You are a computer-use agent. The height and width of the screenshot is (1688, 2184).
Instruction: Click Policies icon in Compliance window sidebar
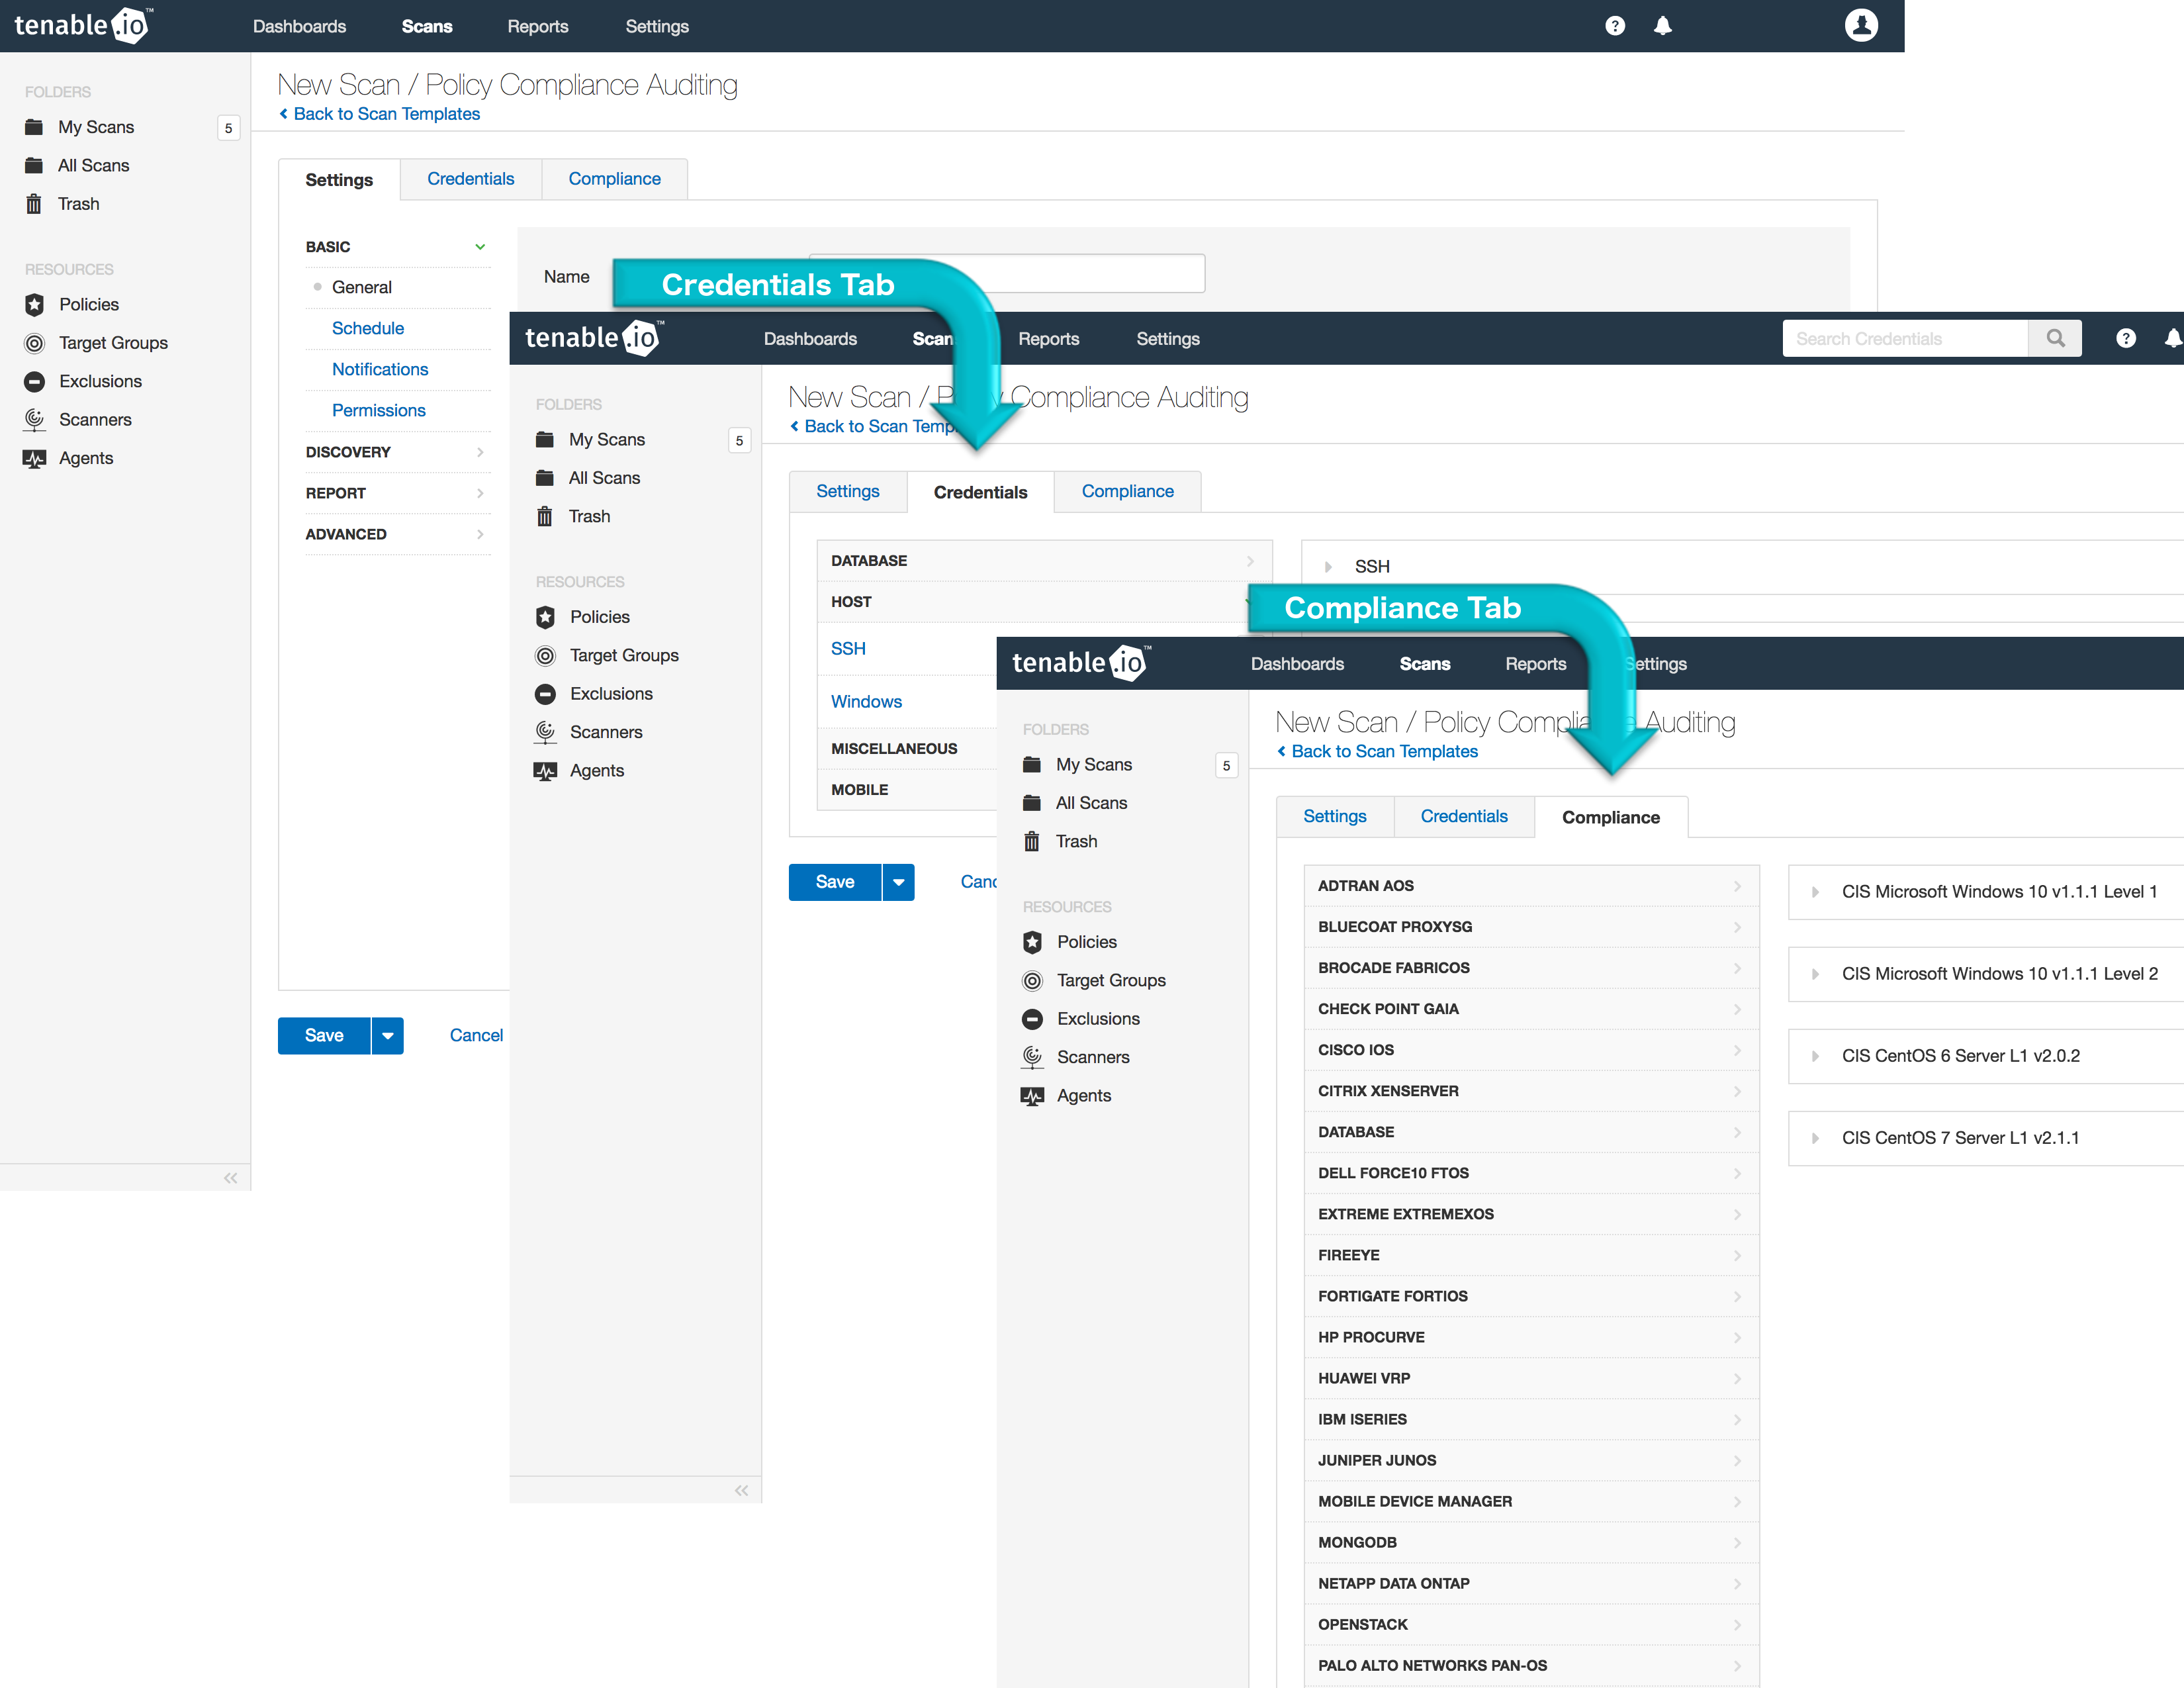(1033, 942)
